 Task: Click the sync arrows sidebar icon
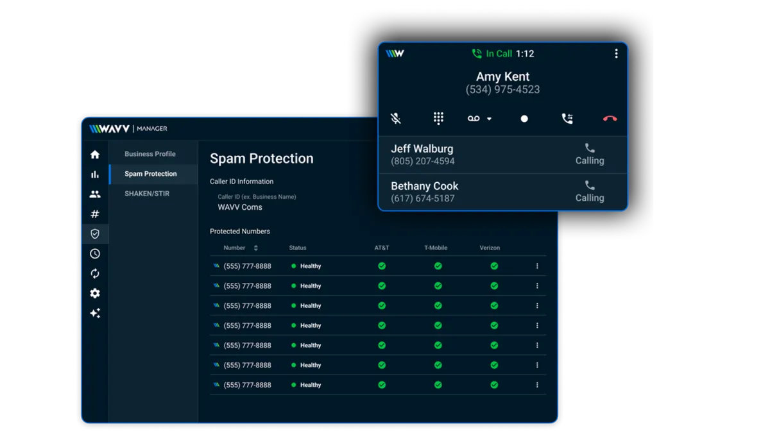coord(95,274)
